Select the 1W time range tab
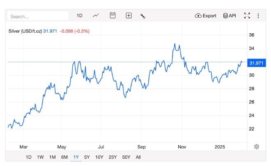Screen dimensions: 271x166 pyautogui.click(x=40, y=157)
